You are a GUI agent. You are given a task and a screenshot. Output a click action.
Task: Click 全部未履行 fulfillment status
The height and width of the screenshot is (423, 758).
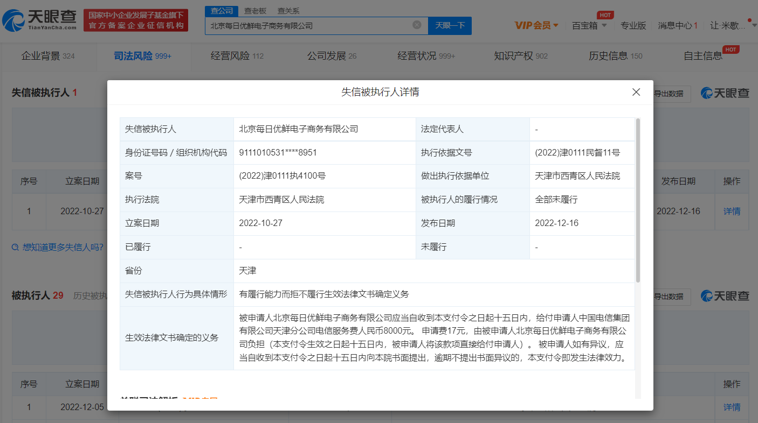tap(556, 200)
